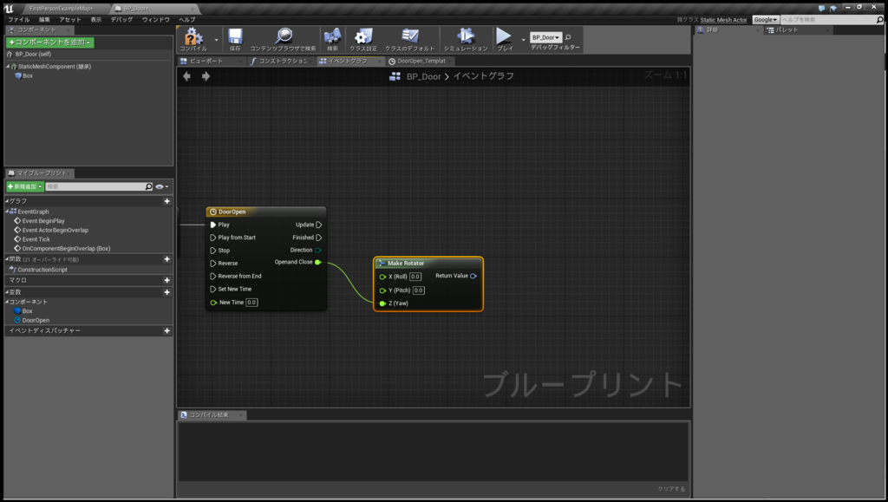Click the Return Value pin on Make Rotator
888x502 pixels.
pyautogui.click(x=473, y=276)
